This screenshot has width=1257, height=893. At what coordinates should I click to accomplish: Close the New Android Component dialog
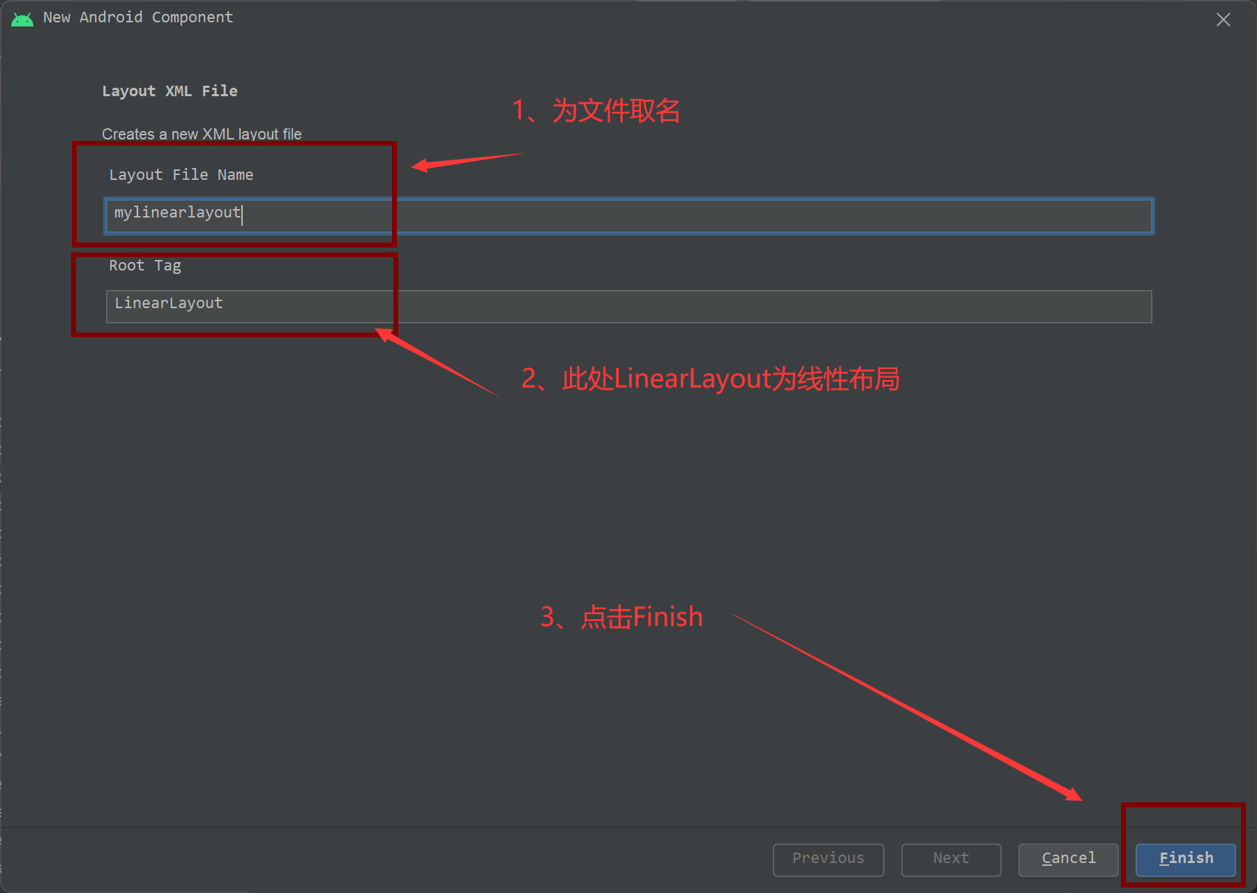click(1223, 20)
